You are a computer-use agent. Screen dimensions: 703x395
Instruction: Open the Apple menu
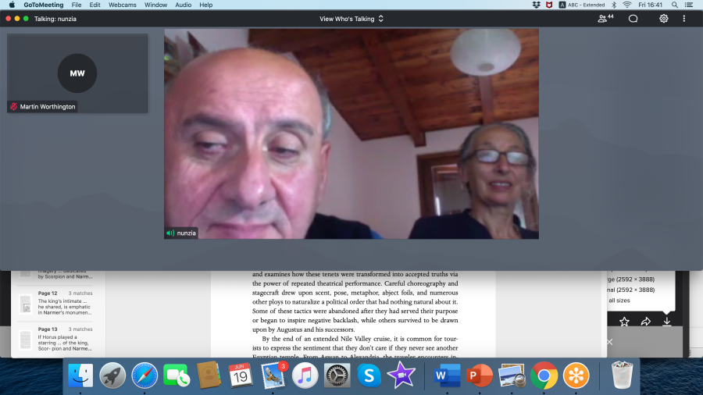pyautogui.click(x=12, y=5)
